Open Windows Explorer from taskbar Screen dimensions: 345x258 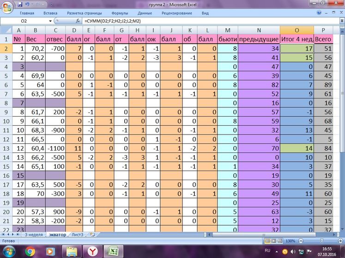[72, 252]
